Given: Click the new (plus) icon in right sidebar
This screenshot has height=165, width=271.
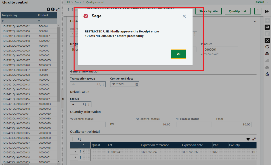Looking at the screenshot, I should coord(267,20).
